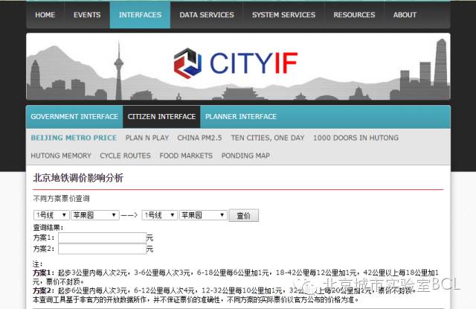Switch to GOVERNMENT INTERFACE tab
Screen dimensions: 476x309
tap(74, 117)
